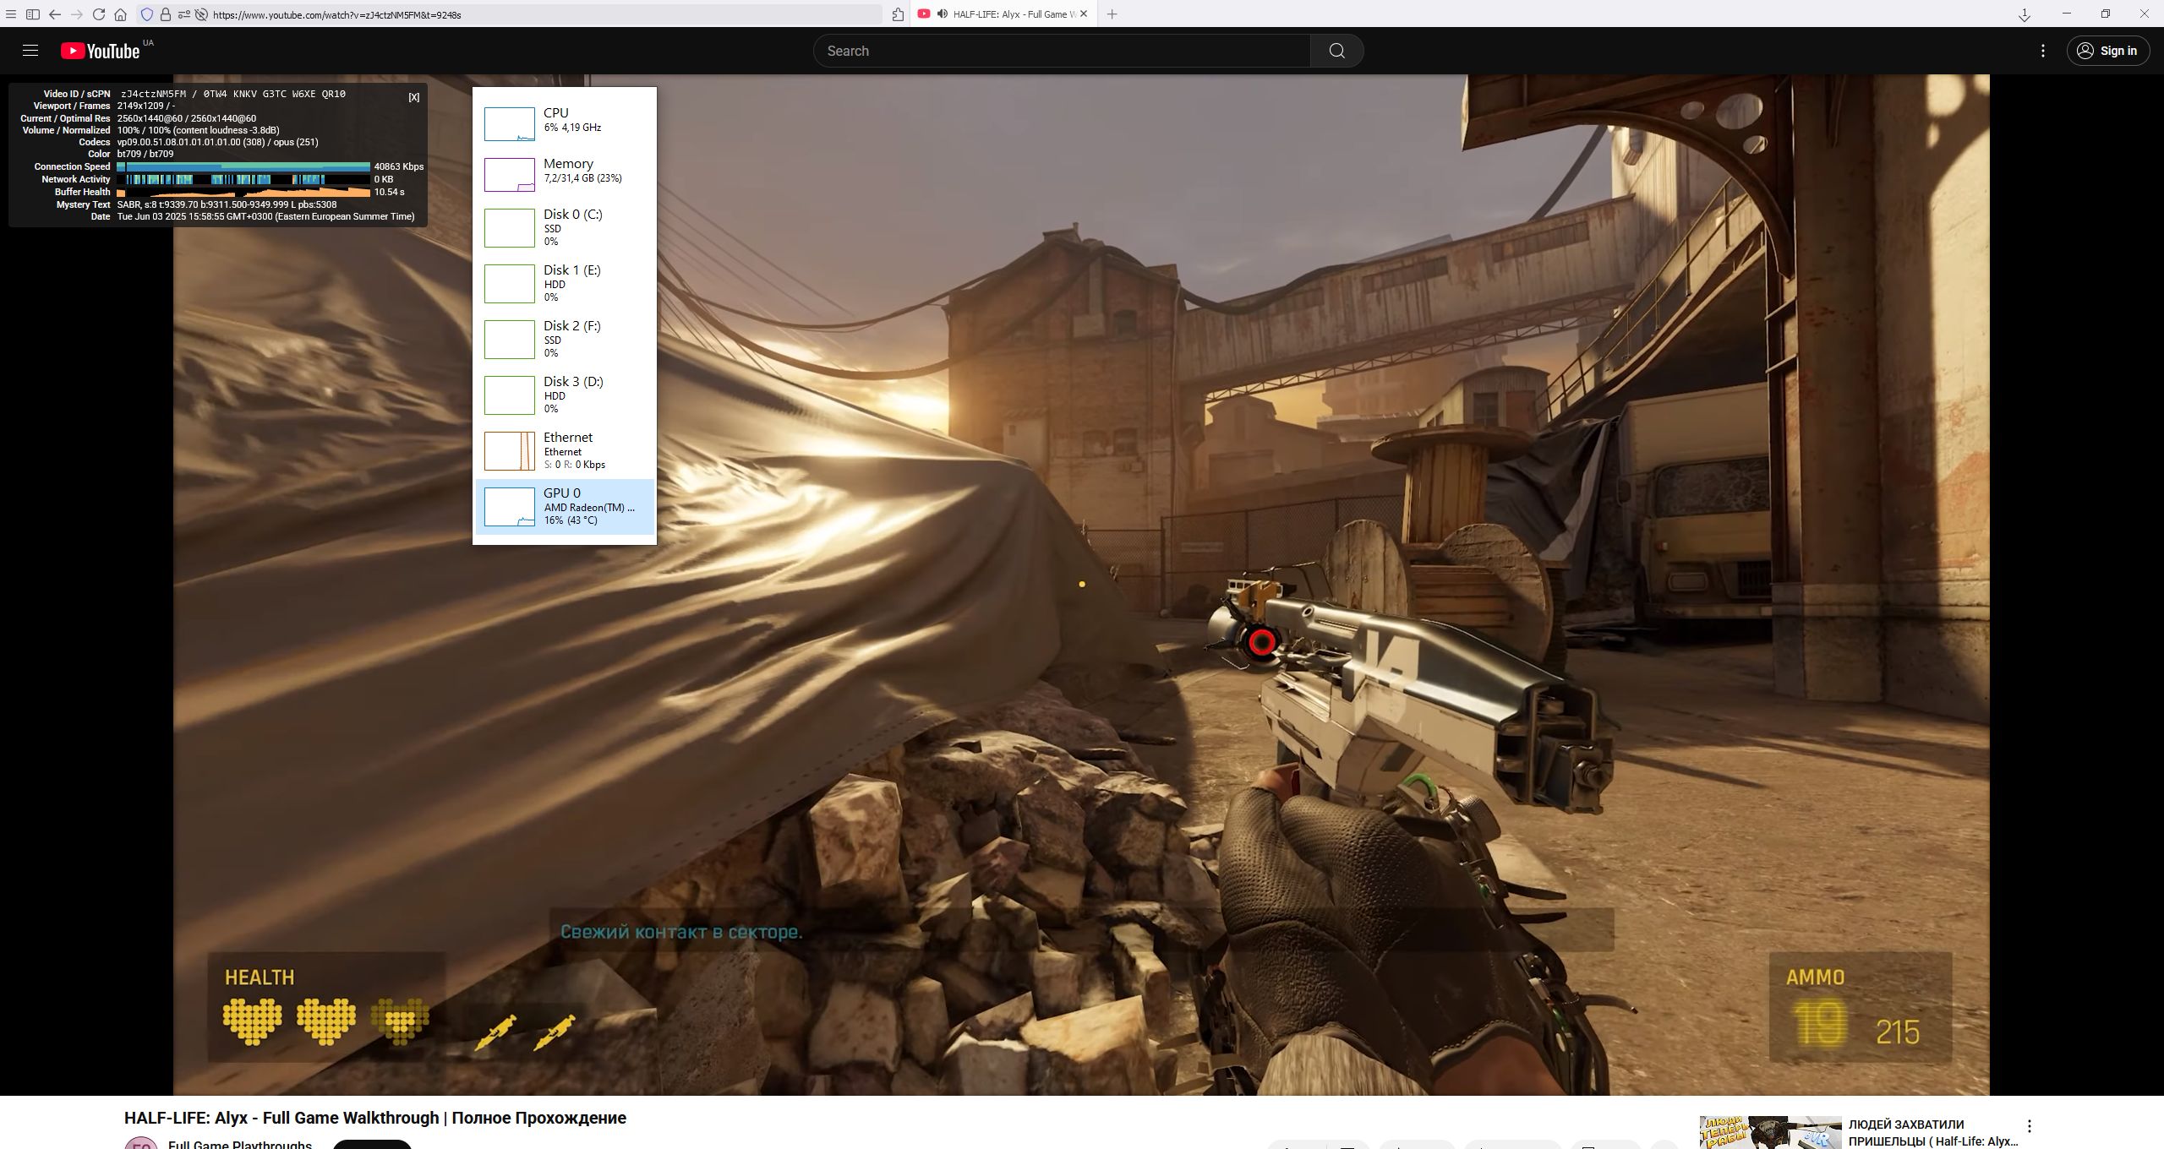Image resolution: width=2164 pixels, height=1149 pixels.
Task: Click the blocked autoplay indicator icon
Action: [x=201, y=14]
